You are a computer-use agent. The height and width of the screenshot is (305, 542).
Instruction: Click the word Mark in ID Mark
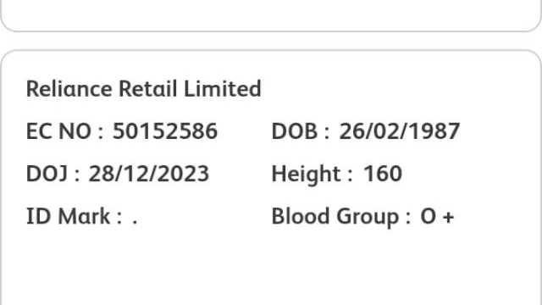point(84,217)
